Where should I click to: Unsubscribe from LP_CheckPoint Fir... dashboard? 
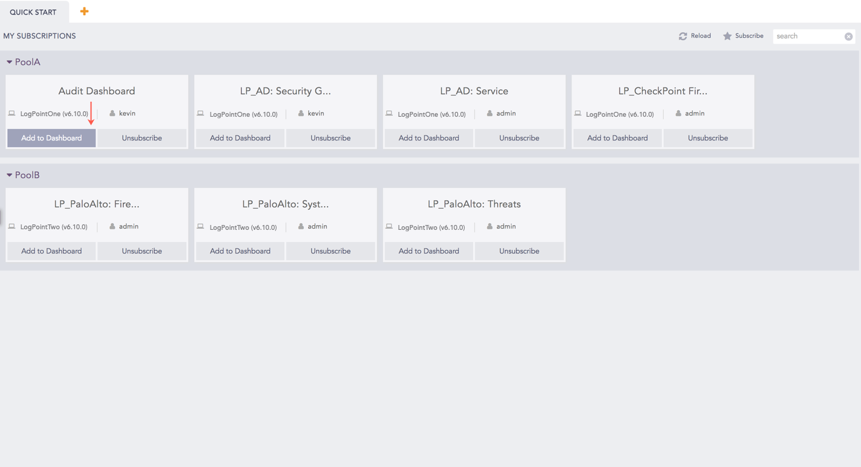point(708,138)
